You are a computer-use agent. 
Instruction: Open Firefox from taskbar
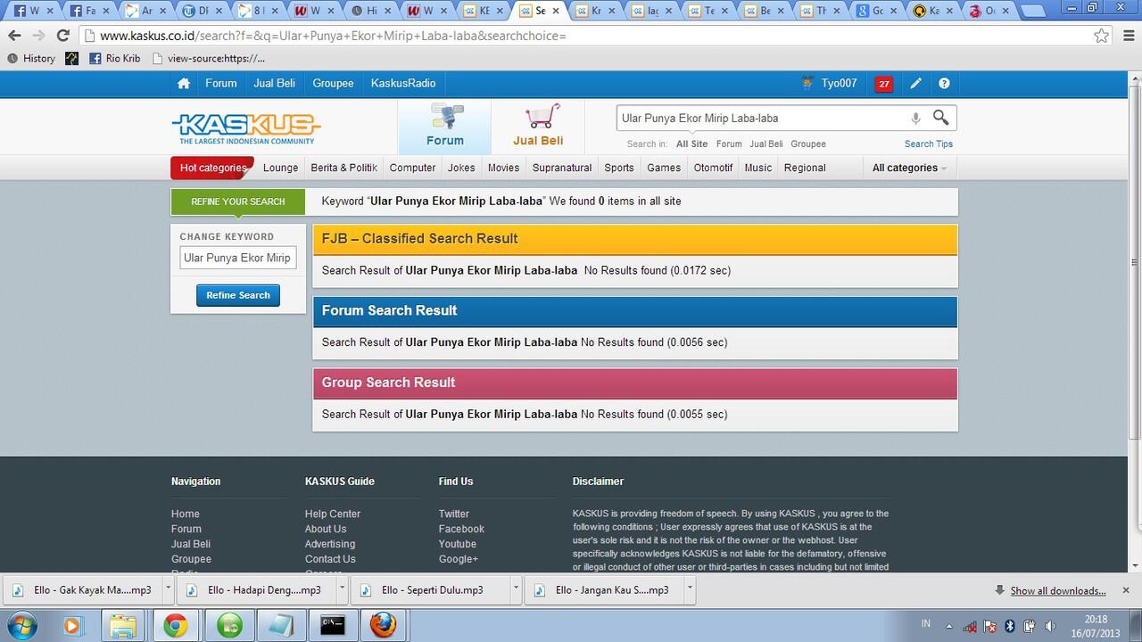click(383, 625)
